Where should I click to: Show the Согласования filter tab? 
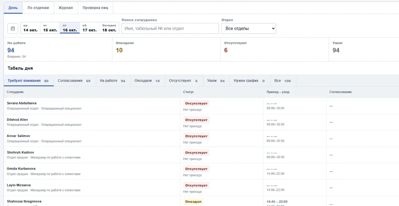click(x=74, y=81)
